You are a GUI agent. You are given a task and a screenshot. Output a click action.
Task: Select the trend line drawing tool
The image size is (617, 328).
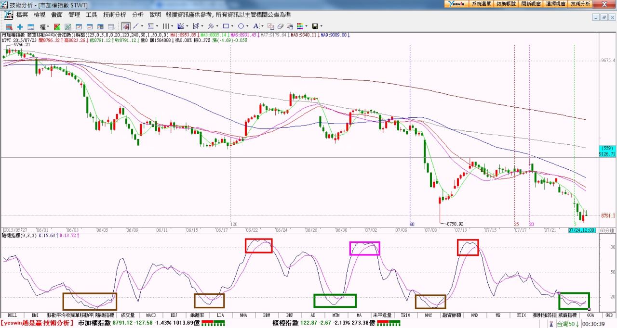(x=135, y=26)
